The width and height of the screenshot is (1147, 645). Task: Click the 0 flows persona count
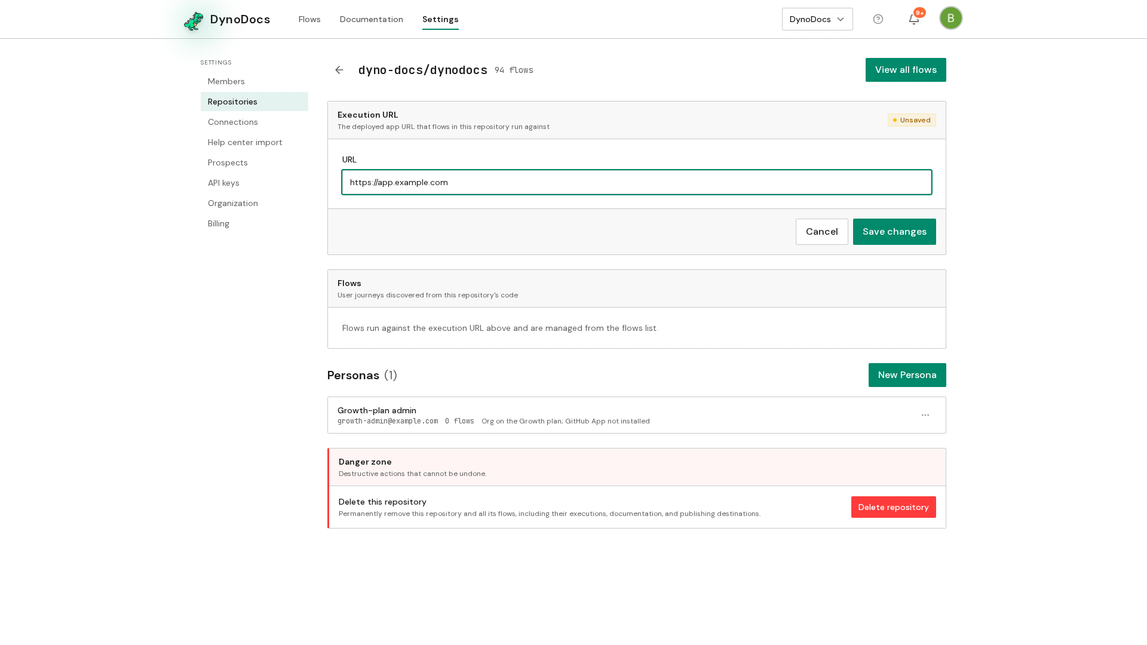click(459, 421)
